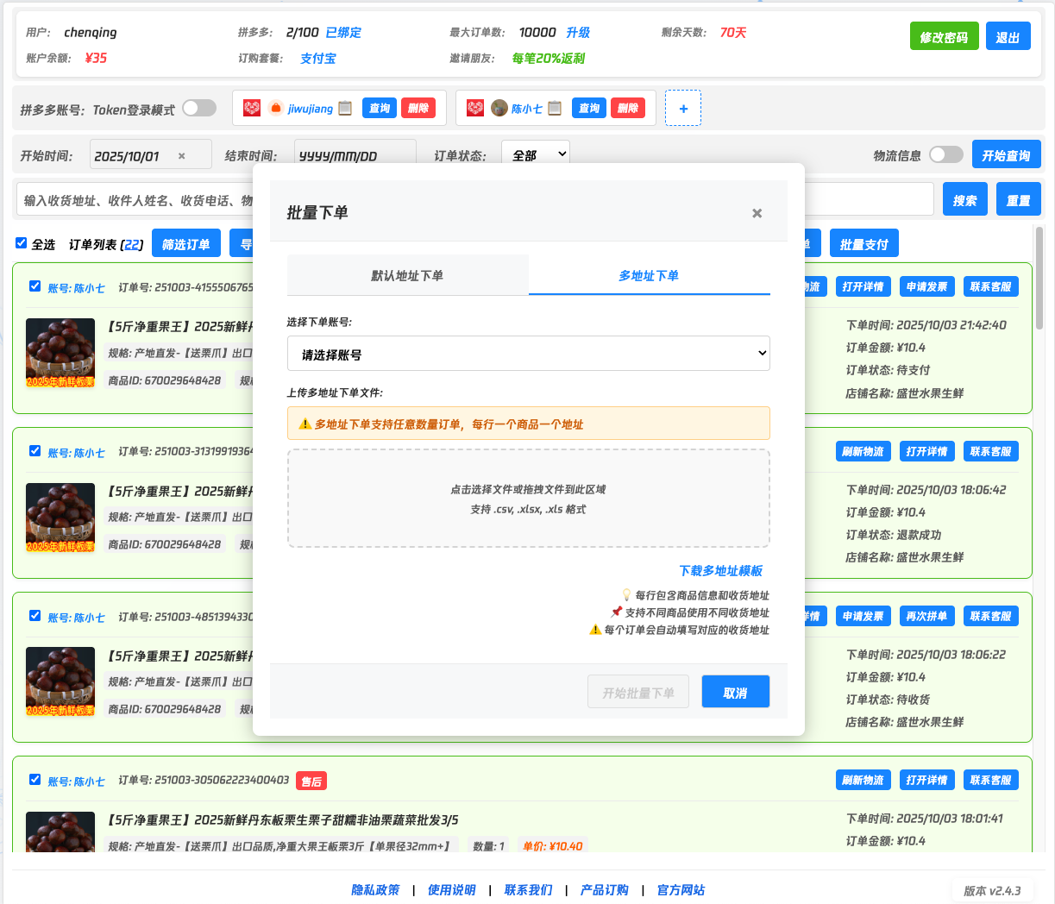This screenshot has height=904, width=1055.
Task: Click the 下载多地址模板 link
Action: click(x=720, y=571)
